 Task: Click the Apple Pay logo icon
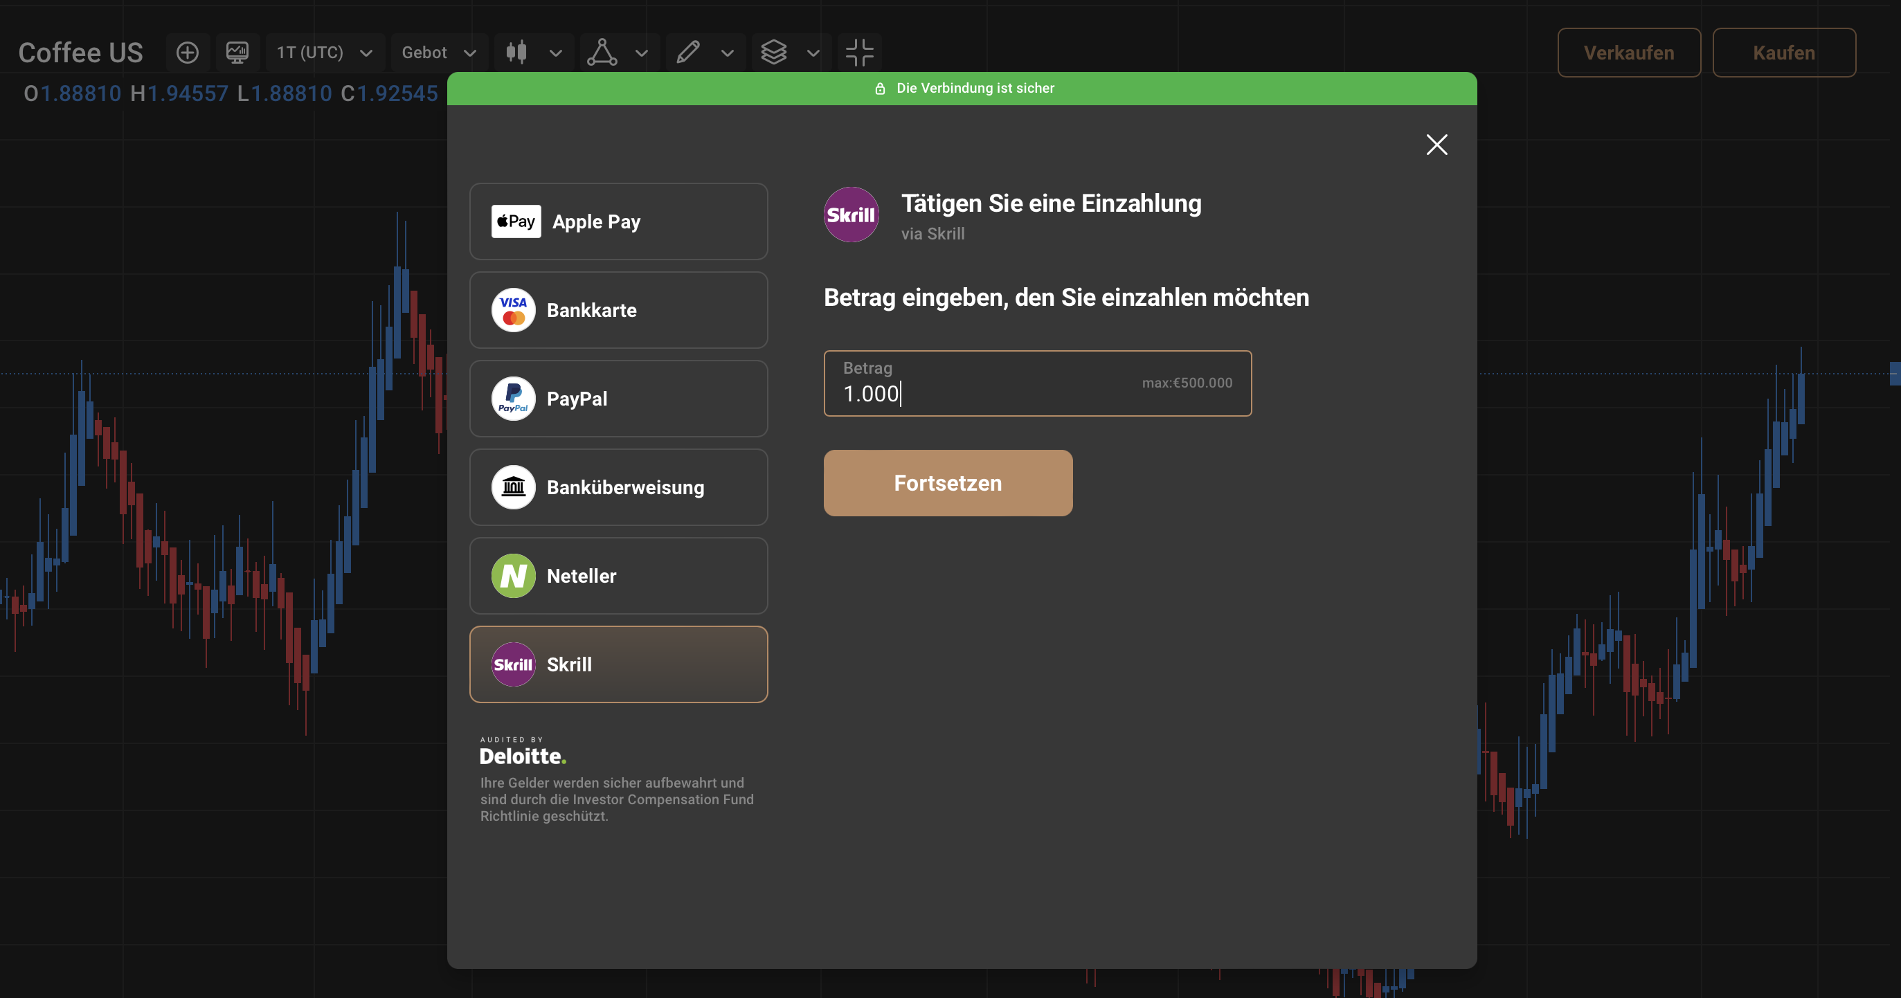click(x=516, y=221)
